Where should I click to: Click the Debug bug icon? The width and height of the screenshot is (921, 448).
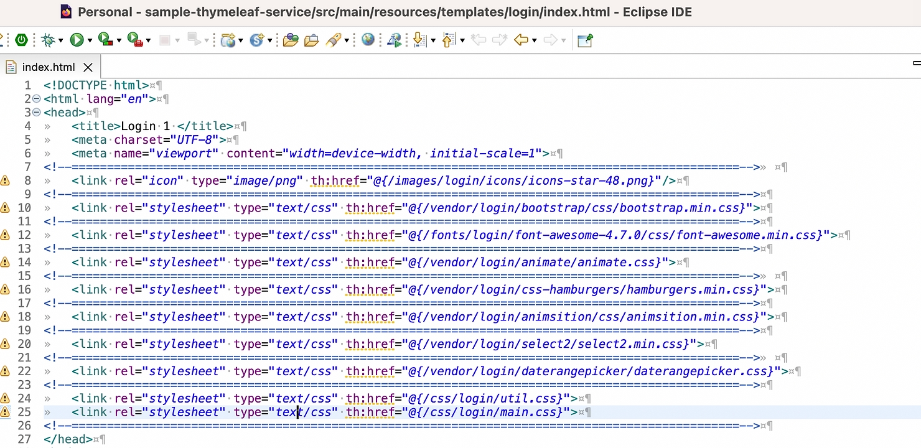[48, 40]
